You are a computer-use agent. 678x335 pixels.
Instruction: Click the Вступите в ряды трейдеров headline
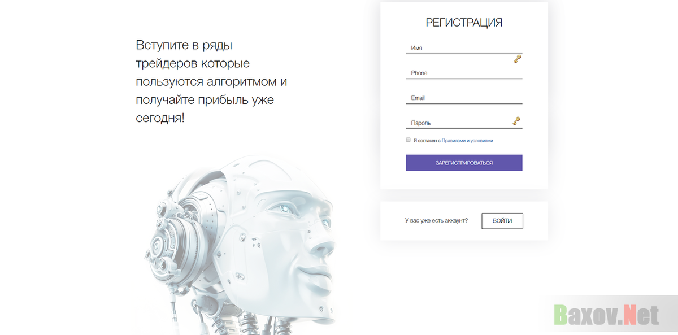coord(193,54)
